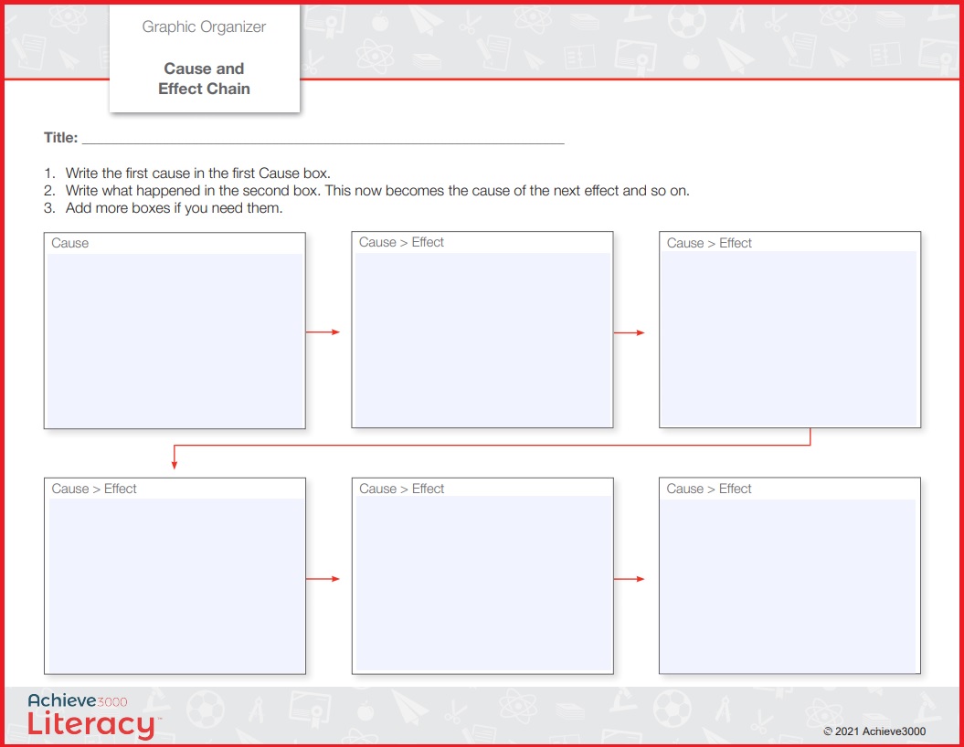Click instruction 3 Add more boxes text
The image size is (964, 747).
174,208
